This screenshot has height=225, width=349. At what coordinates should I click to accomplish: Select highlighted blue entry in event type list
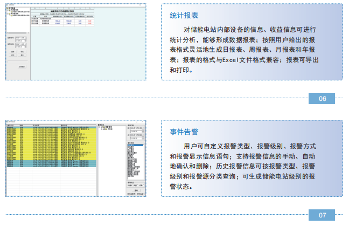pos(135,145)
